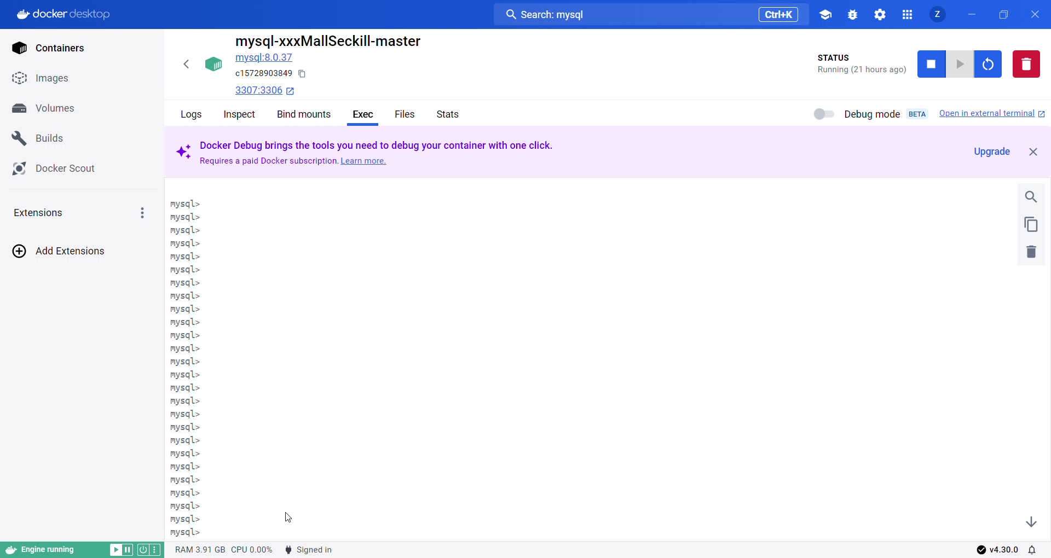Image resolution: width=1051 pixels, height=558 pixels.
Task: Stop the running container
Action: [931, 65]
